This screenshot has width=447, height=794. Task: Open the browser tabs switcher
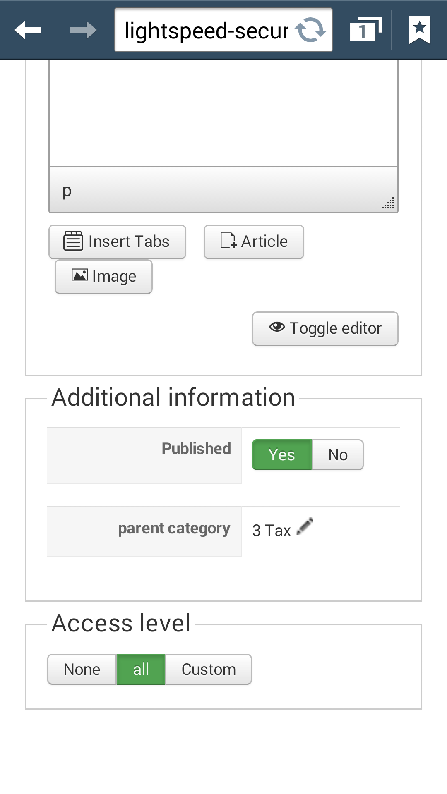coord(365,30)
